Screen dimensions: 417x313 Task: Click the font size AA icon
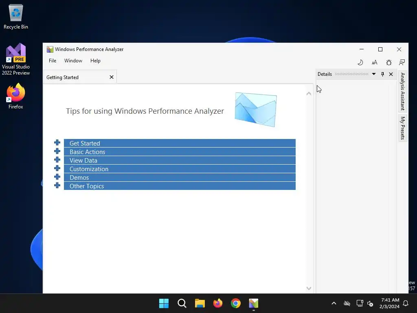coord(375,62)
